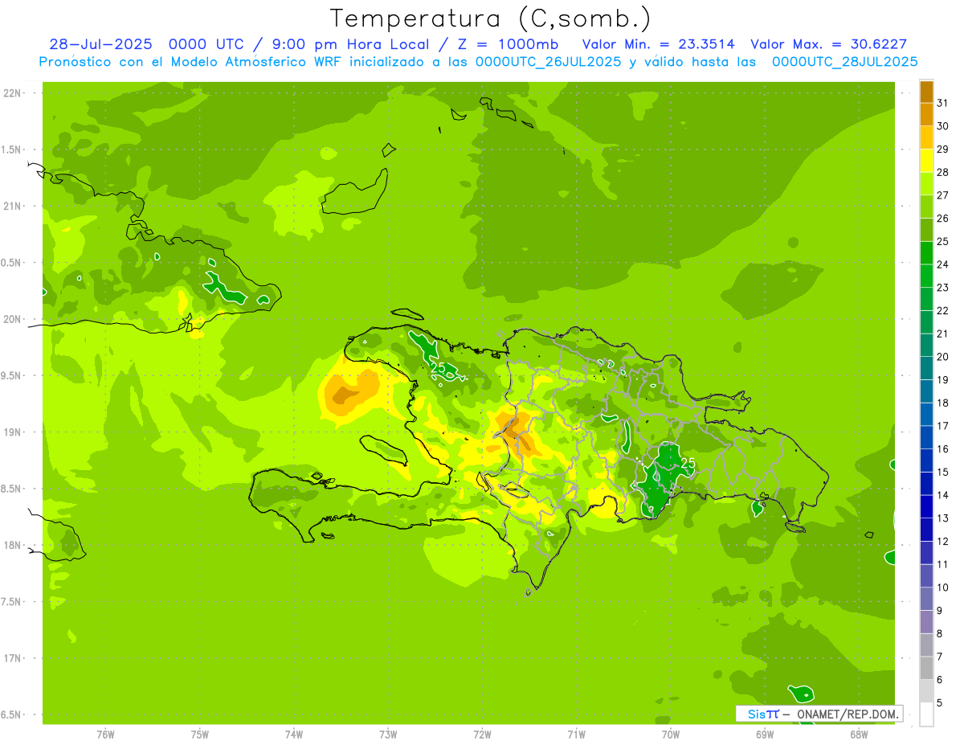Image resolution: width=964 pixels, height=745 pixels.
Task: Click the valid-until time "0000UTC_28JUL2025"
Action: click(x=845, y=62)
